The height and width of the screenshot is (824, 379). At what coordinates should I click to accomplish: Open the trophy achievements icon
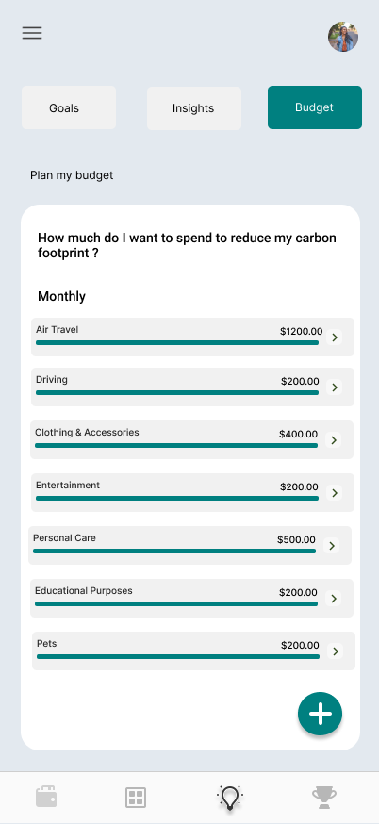[x=324, y=798]
